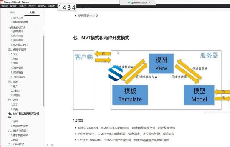Open the 格式(O) menu
Screen dimensions: 230x147
(x=32, y=6)
